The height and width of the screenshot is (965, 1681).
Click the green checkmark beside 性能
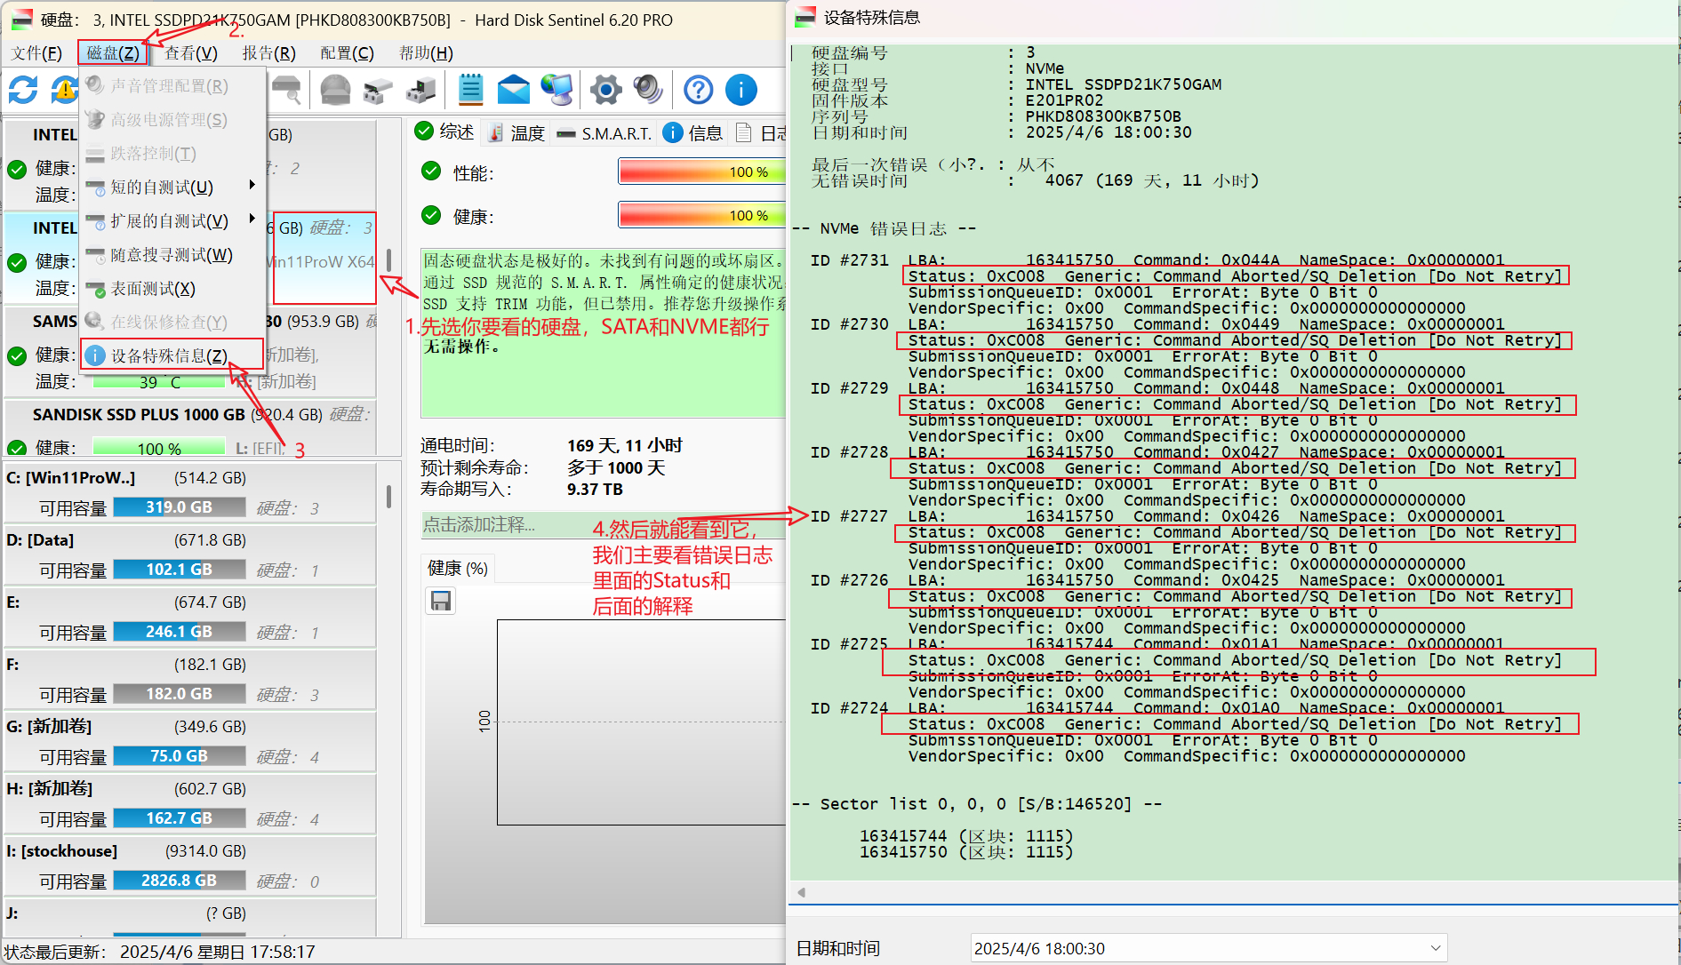(x=431, y=171)
